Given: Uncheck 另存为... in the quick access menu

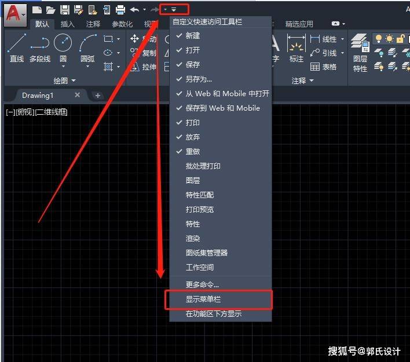Looking at the screenshot, I should point(221,79).
